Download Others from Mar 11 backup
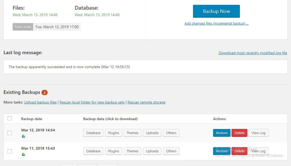Screen dimensions: 291x166 tap(171, 151)
